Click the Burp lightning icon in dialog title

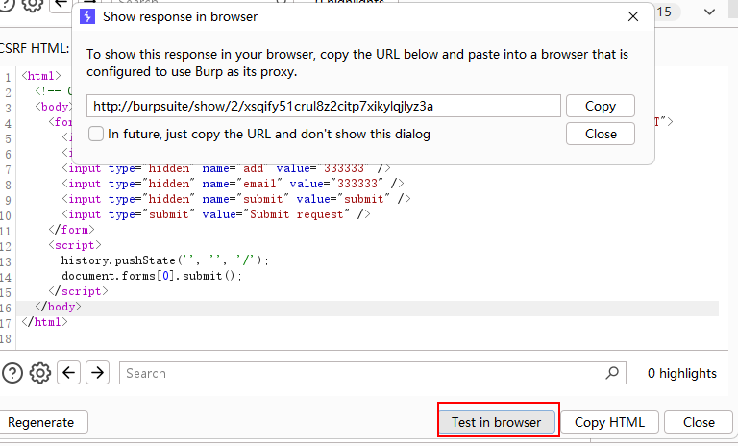click(x=87, y=16)
